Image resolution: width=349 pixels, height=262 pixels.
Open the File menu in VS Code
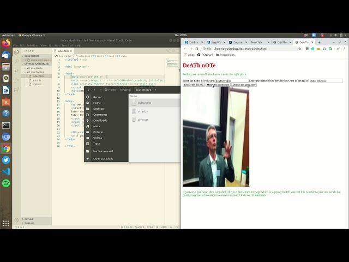pos(15,45)
